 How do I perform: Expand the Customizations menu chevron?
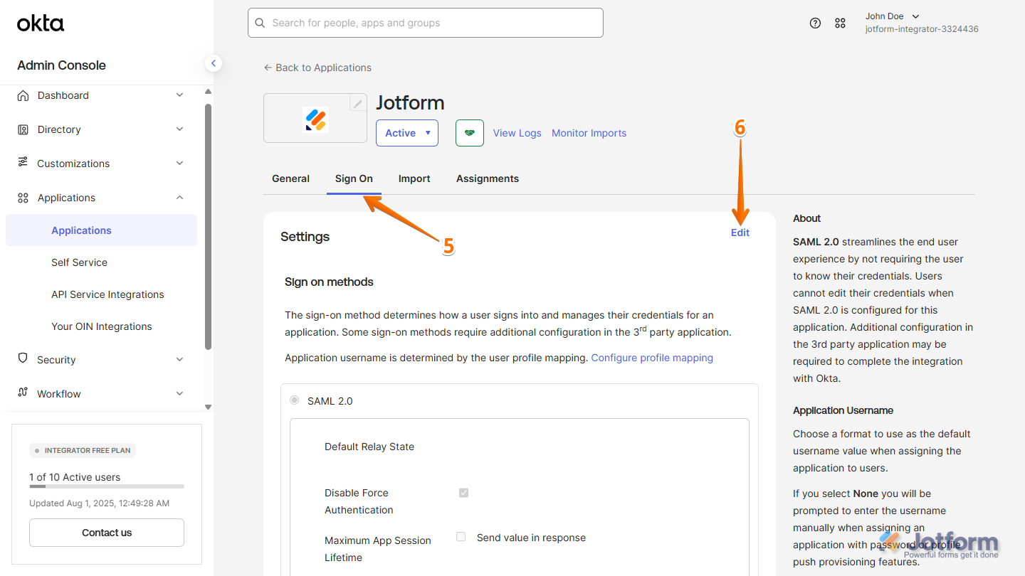[x=179, y=164]
